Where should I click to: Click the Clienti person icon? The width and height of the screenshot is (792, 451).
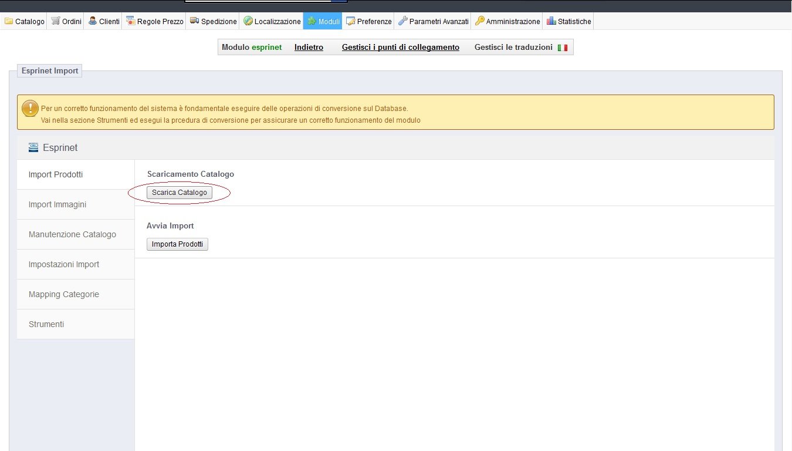(93, 21)
